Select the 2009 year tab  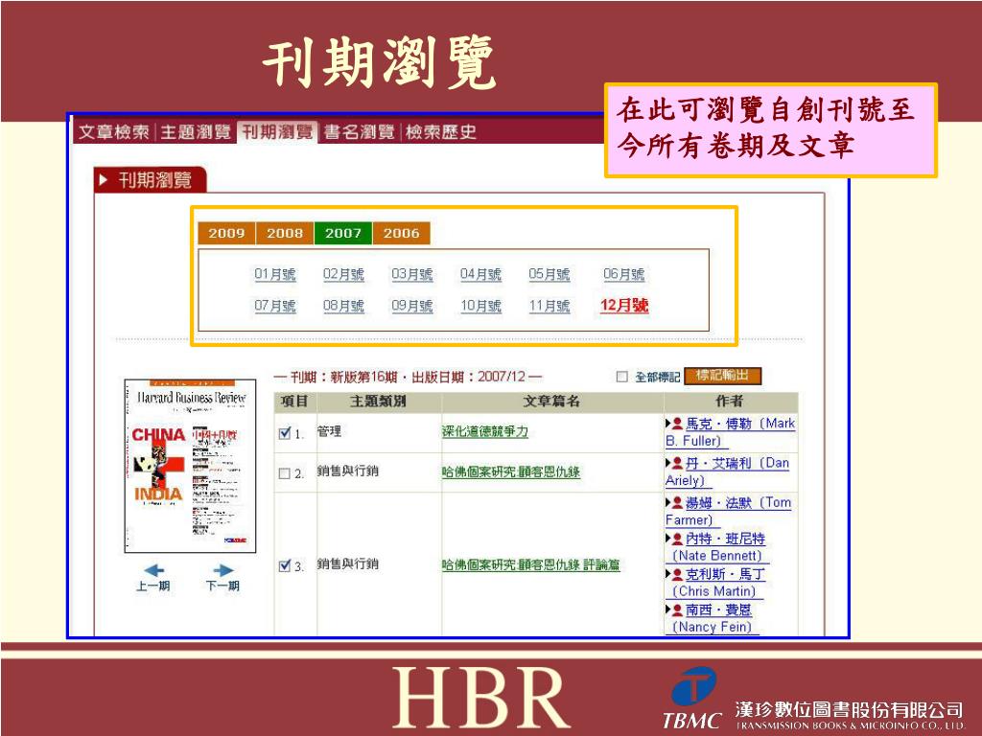(226, 233)
